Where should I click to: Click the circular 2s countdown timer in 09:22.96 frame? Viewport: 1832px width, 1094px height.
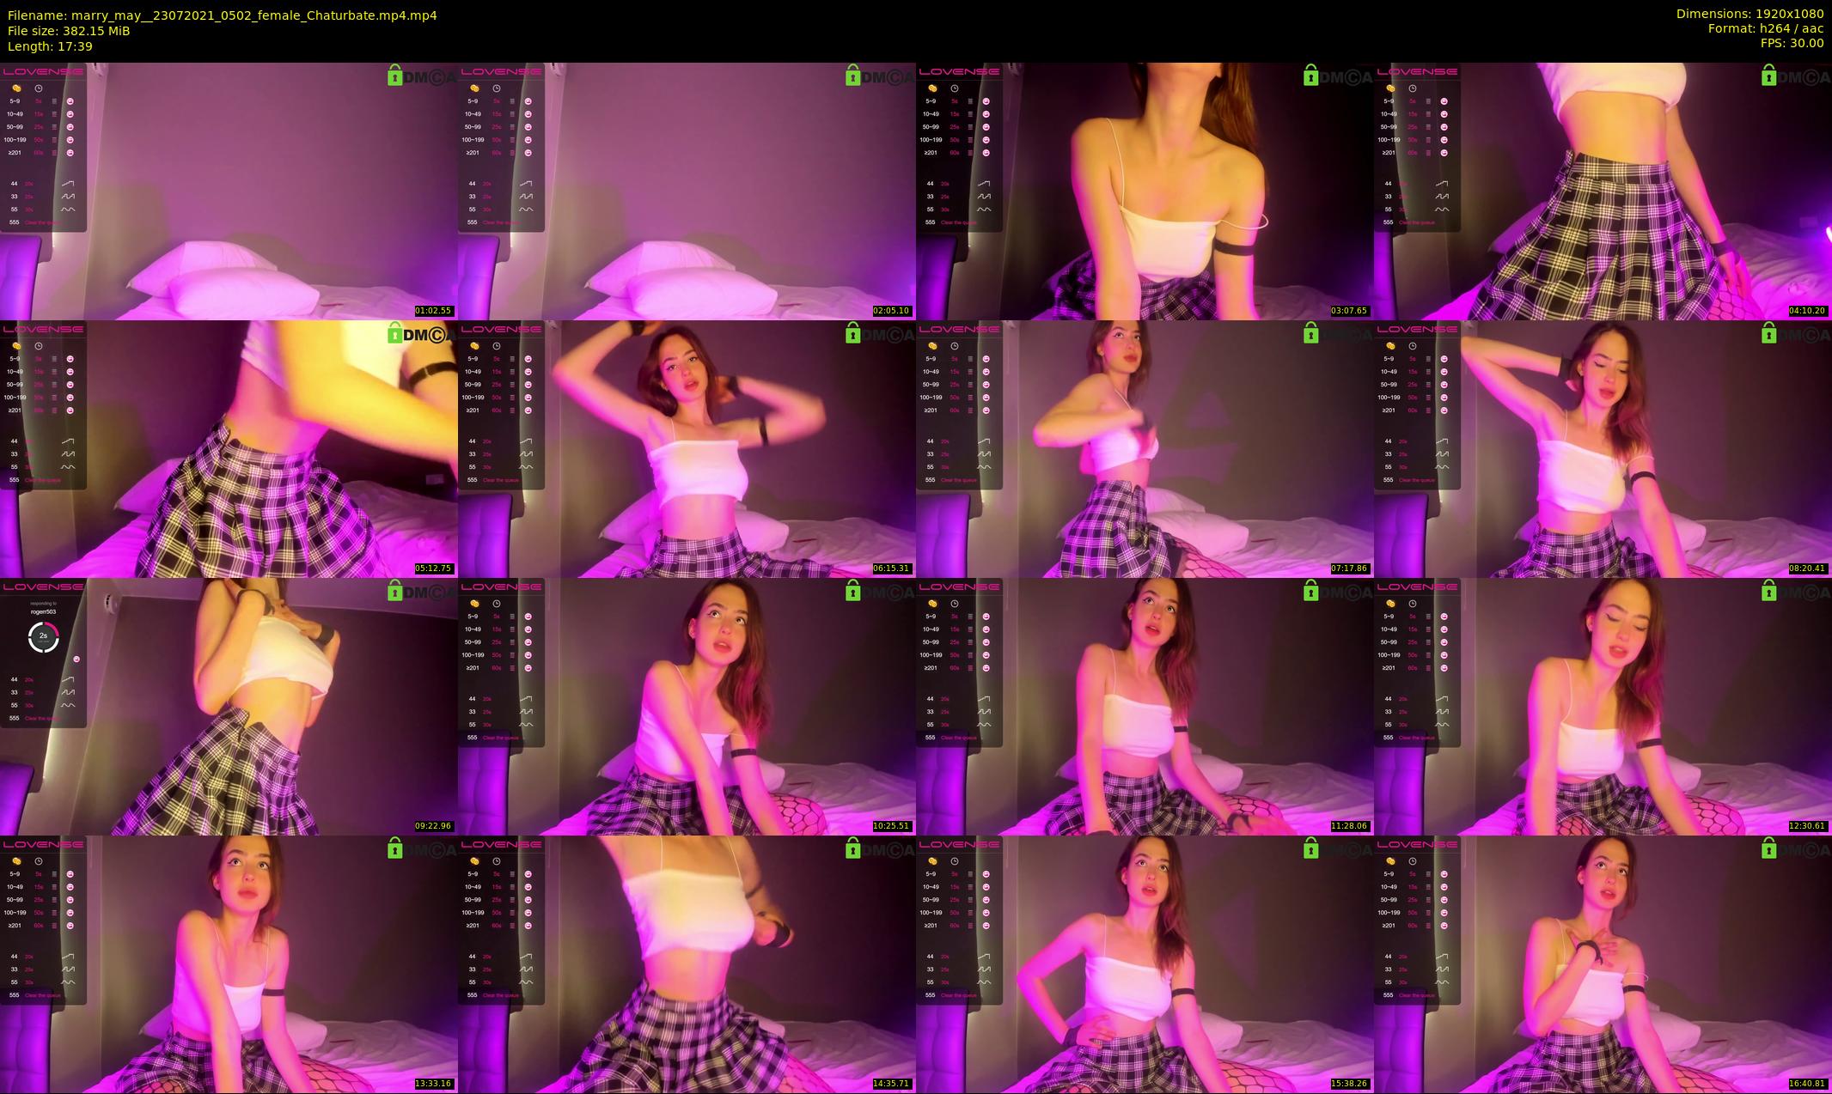[x=44, y=636]
